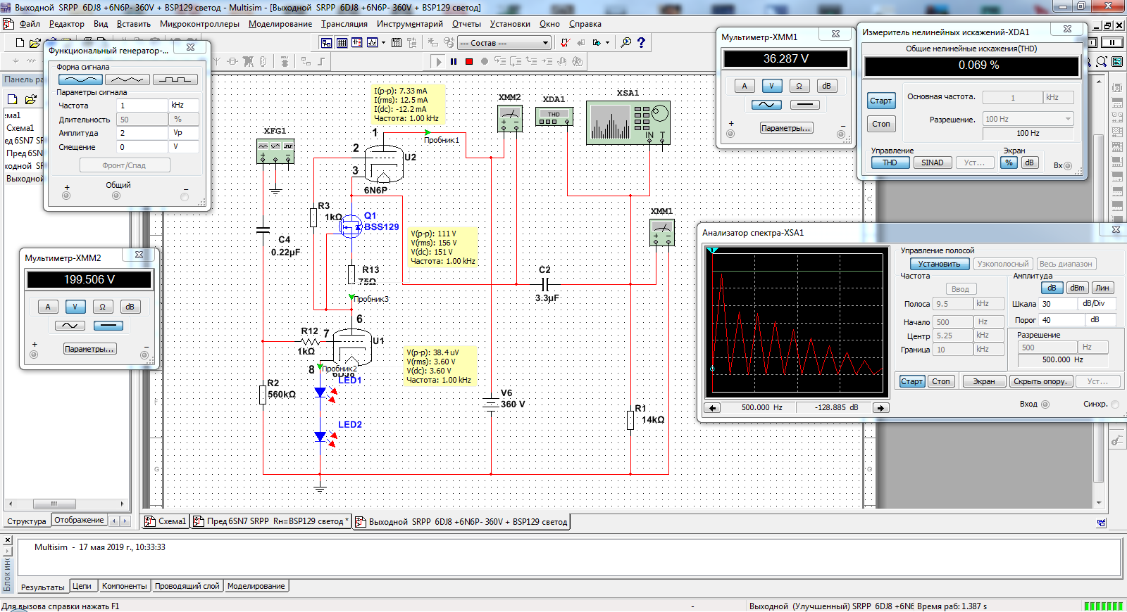The height and width of the screenshot is (612, 1127).
Task: Click the XDA1 distortion analyzer on schematic
Action: tap(554, 116)
